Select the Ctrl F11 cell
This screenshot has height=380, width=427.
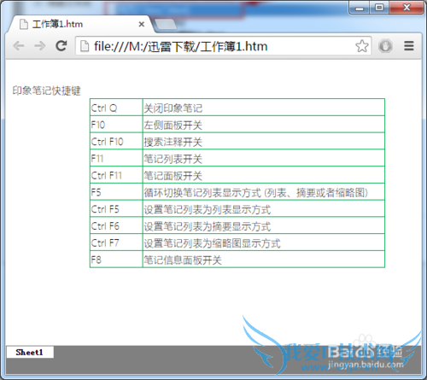pos(116,175)
